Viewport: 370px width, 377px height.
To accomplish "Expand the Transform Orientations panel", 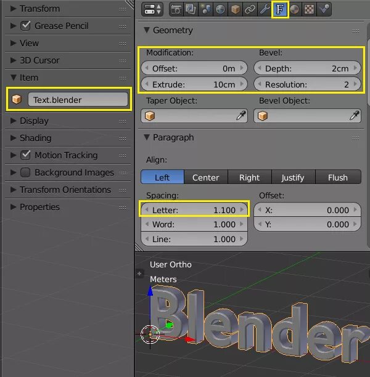I will click(13, 190).
